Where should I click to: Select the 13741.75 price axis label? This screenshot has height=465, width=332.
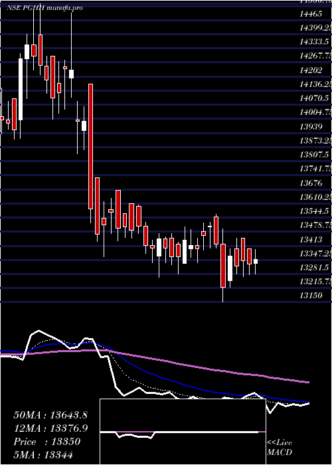(315, 169)
